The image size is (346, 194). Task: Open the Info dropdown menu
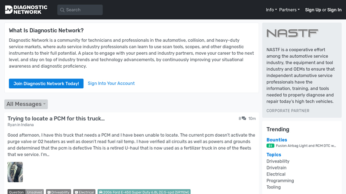[x=271, y=9]
